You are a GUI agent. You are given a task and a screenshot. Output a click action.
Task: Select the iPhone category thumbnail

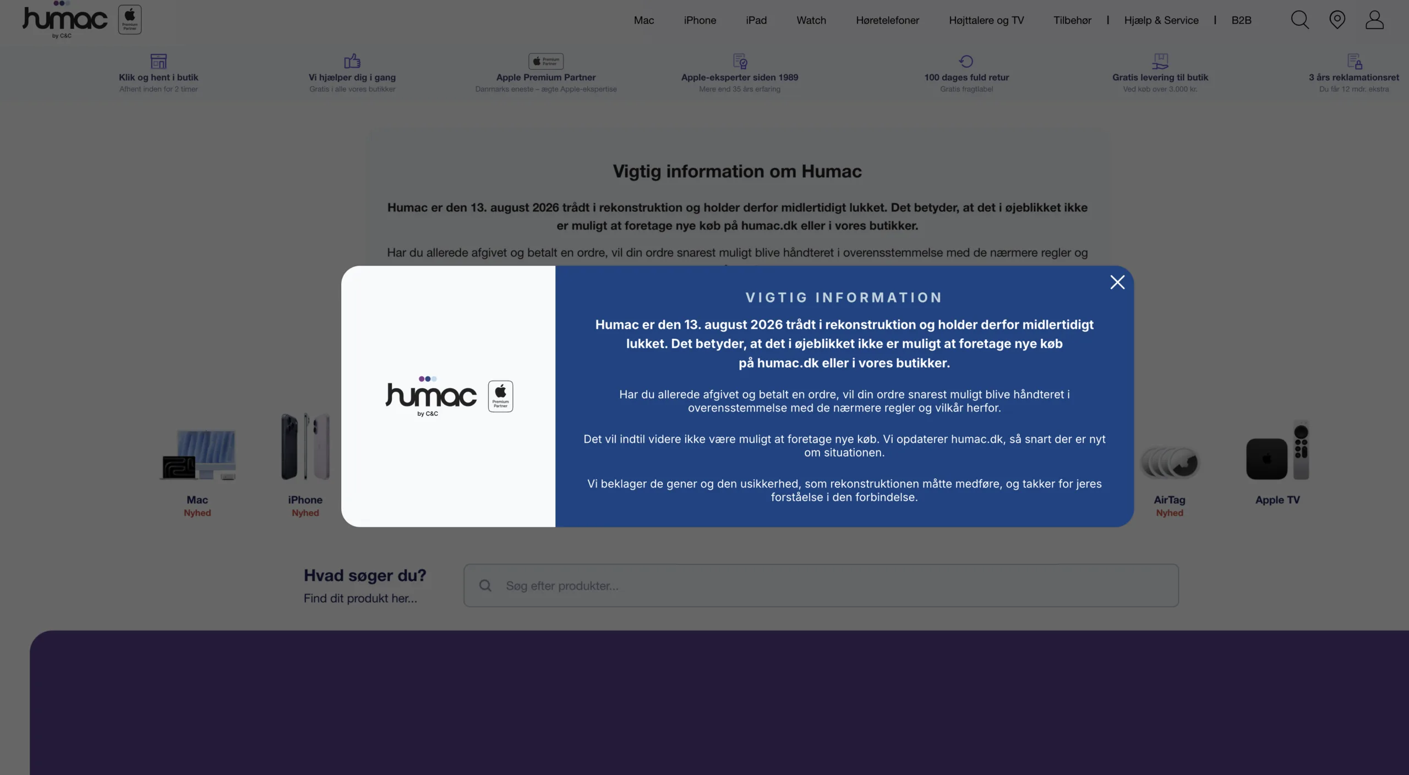pyautogui.click(x=305, y=447)
